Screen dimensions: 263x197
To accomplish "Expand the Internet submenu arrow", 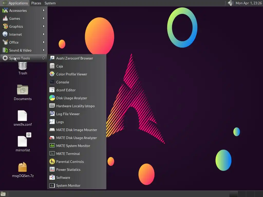I will 44,34.
